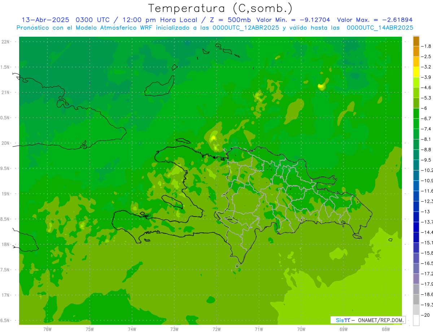The height and width of the screenshot is (334, 433).
Task: Click the -13 colorbar value
Action: pos(426,211)
